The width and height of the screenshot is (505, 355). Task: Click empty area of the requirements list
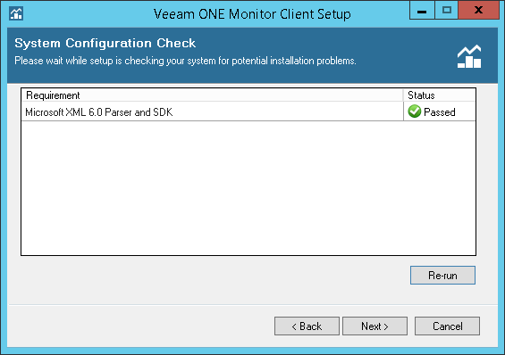coord(248,188)
